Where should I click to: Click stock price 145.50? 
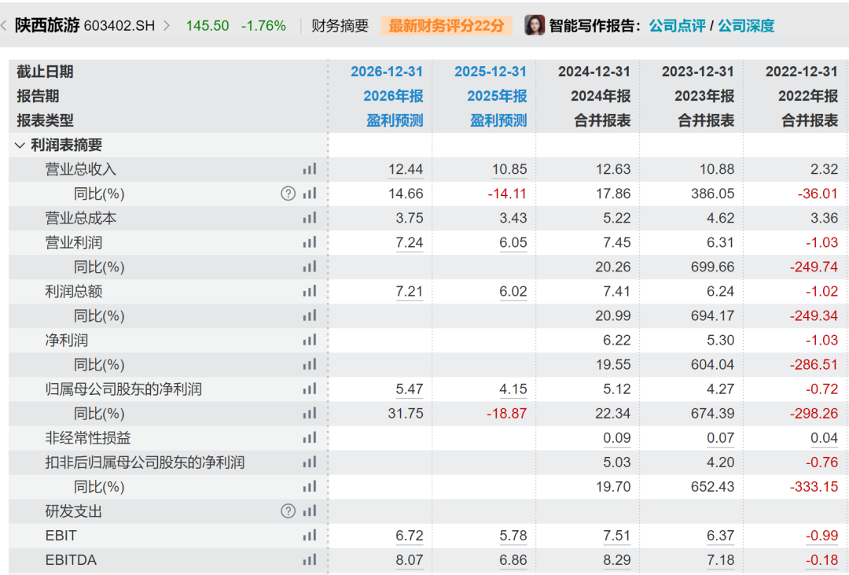(208, 25)
